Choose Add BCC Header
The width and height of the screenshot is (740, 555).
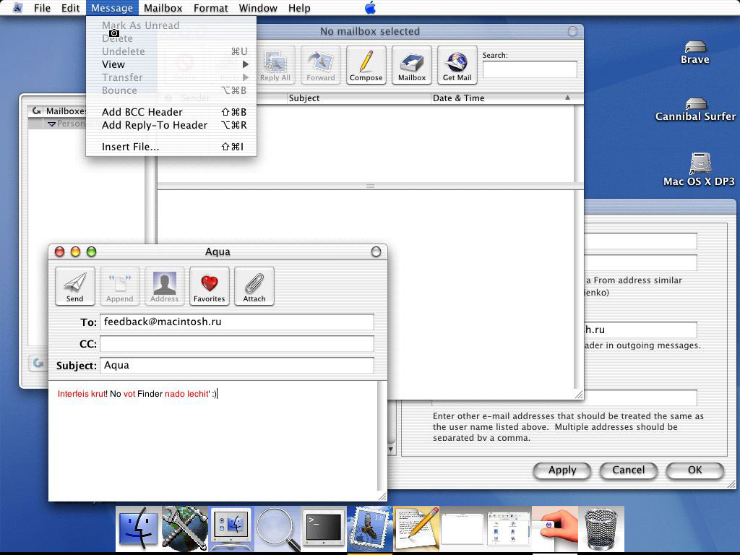171,112
